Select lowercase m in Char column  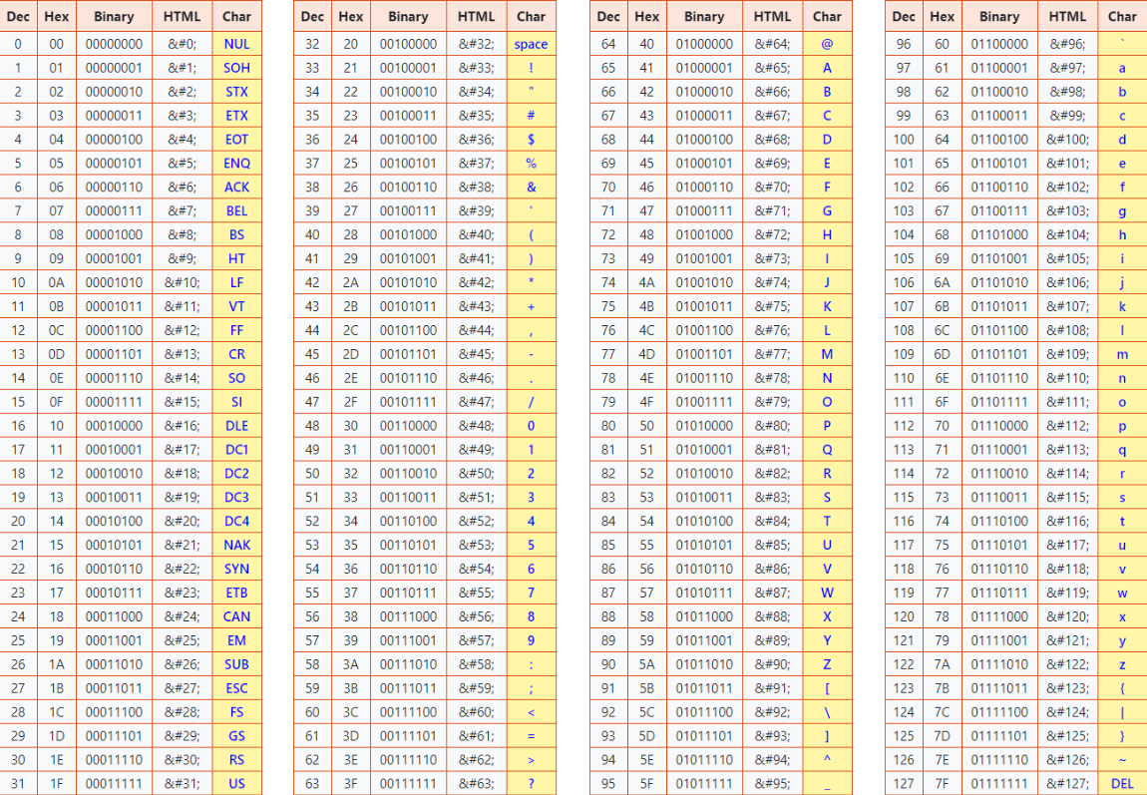point(1121,354)
